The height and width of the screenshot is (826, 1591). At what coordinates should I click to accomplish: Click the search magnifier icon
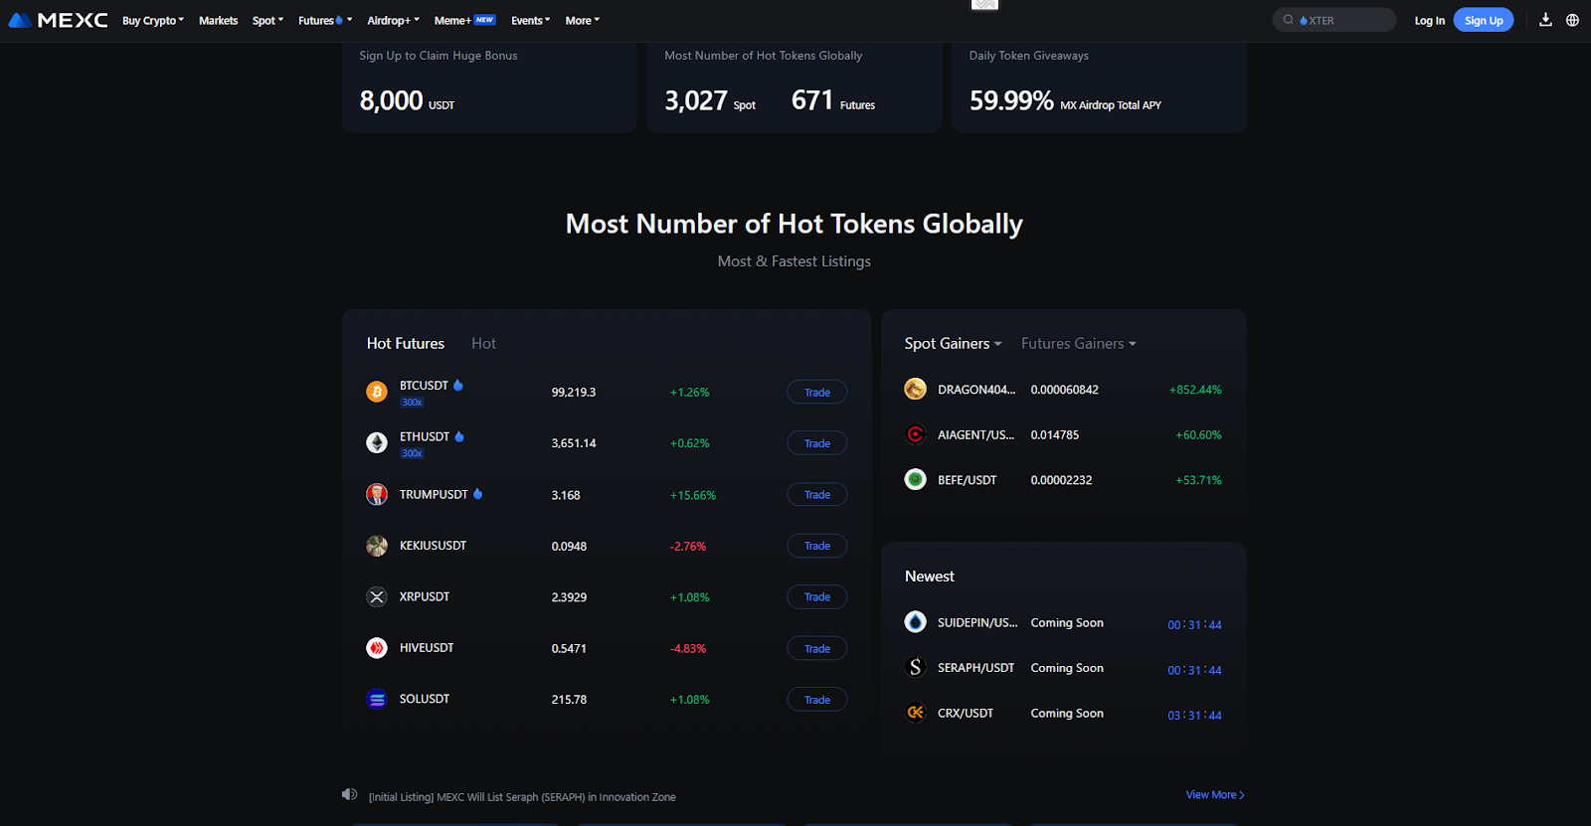1288,20
